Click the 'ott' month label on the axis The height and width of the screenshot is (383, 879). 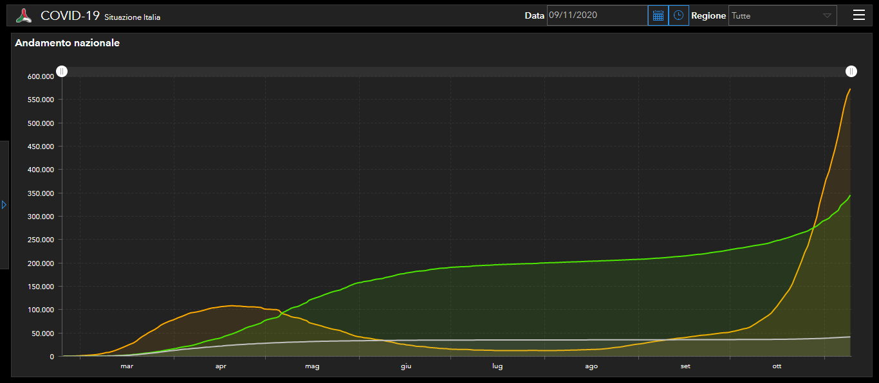coord(777,366)
